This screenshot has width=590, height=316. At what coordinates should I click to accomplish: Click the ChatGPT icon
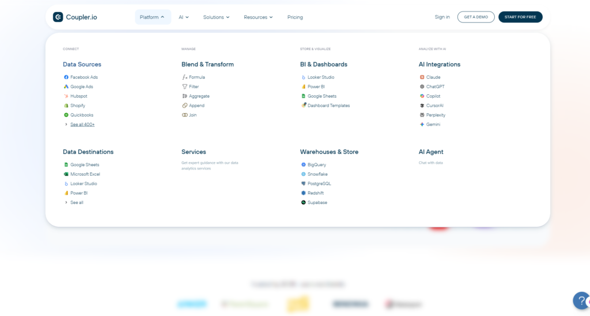click(422, 86)
